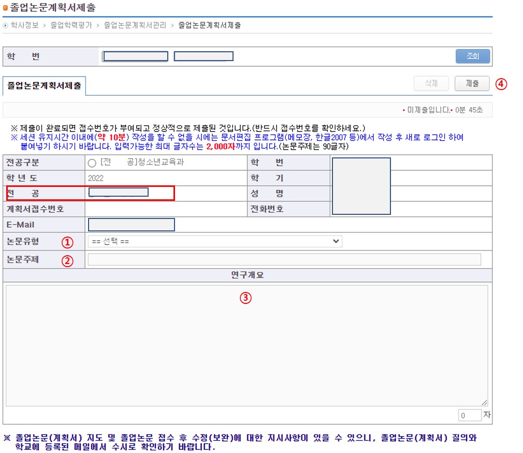Click the resize handle of the 연구개요 textarea

(x=484, y=403)
